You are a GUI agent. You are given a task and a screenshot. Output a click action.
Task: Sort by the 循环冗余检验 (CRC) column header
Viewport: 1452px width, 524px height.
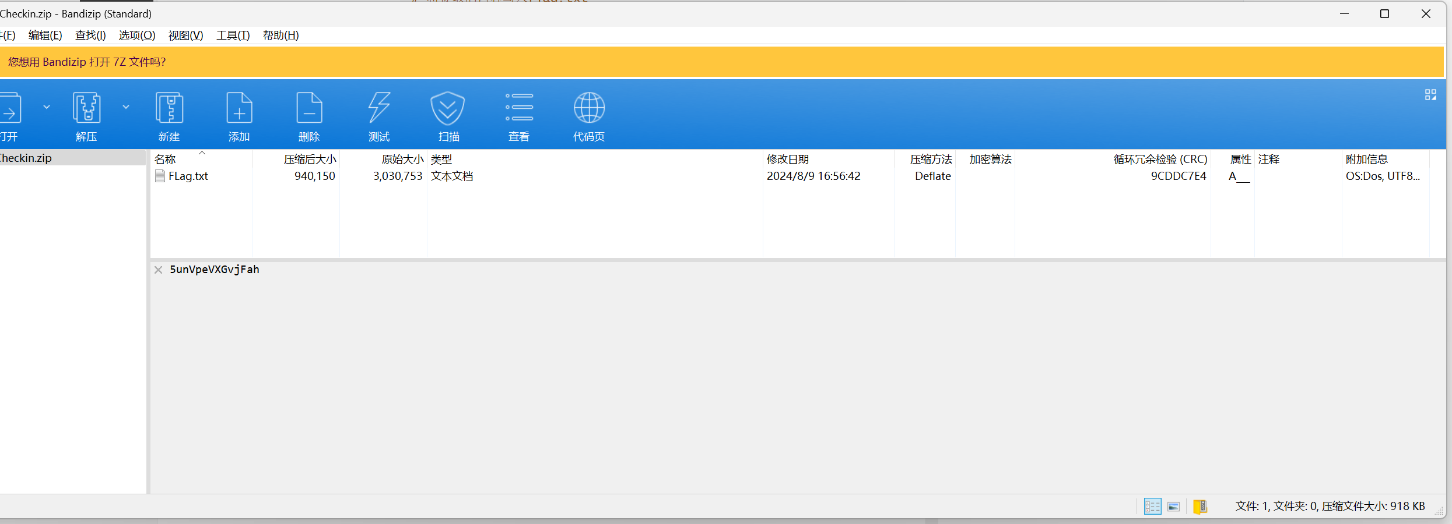tap(1113, 159)
